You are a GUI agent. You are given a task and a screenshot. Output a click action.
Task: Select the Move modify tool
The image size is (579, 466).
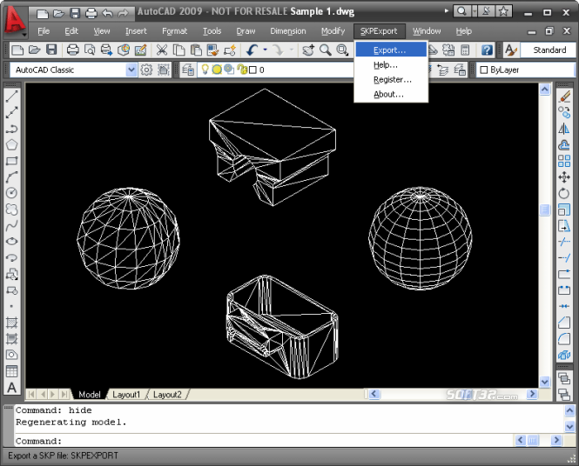(x=564, y=177)
